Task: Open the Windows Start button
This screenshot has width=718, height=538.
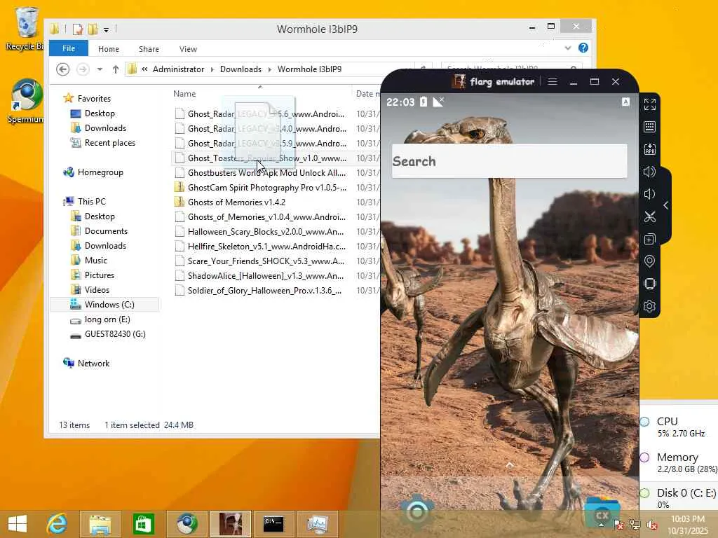Action: (18, 523)
